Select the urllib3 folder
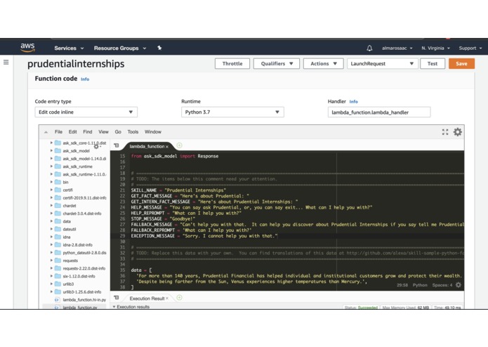 (x=68, y=284)
